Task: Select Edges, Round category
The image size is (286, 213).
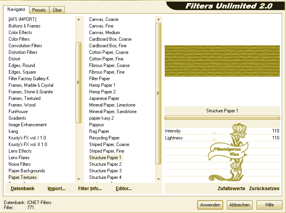Action: (22, 65)
